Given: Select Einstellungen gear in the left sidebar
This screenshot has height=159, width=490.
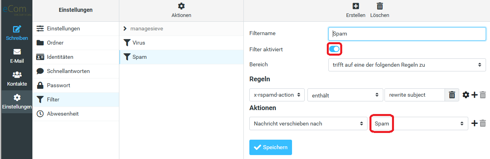Looking at the screenshot, I should (16, 102).
